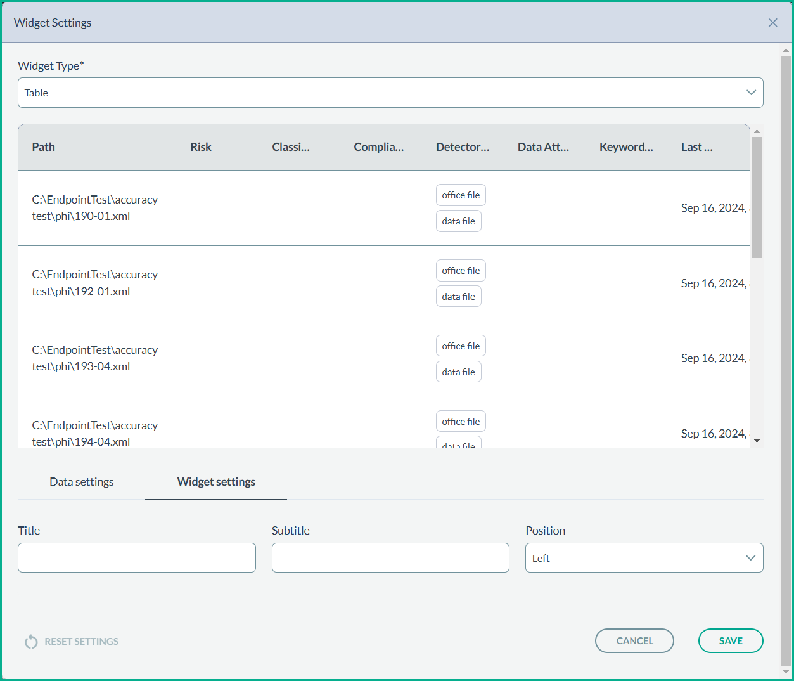Save the widget settings
The width and height of the screenshot is (794, 681).
pos(730,641)
